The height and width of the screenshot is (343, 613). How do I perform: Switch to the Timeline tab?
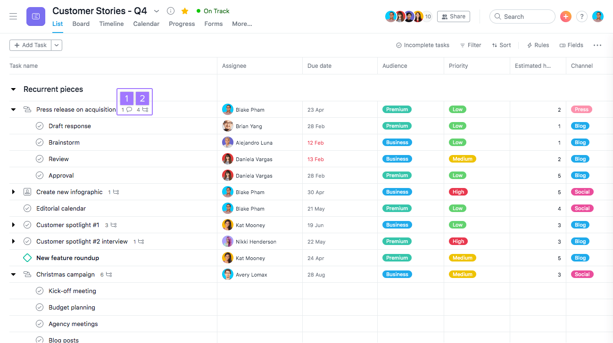tap(111, 24)
